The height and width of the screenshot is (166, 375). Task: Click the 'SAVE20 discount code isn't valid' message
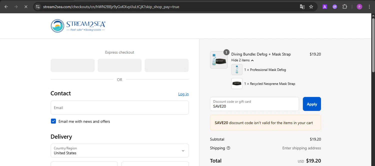[x=265, y=123]
